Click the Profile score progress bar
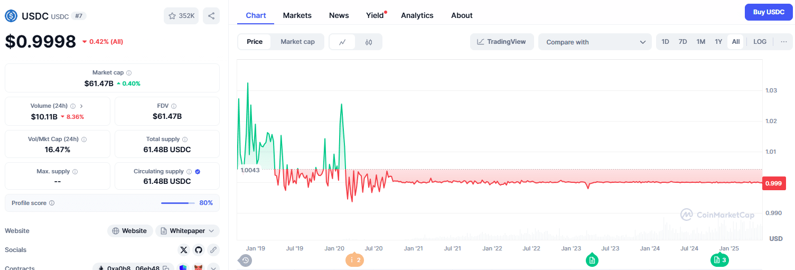The height and width of the screenshot is (270, 795). pyautogui.click(x=178, y=203)
